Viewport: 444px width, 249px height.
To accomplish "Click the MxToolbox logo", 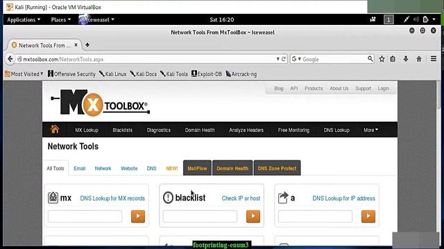I will (100, 102).
